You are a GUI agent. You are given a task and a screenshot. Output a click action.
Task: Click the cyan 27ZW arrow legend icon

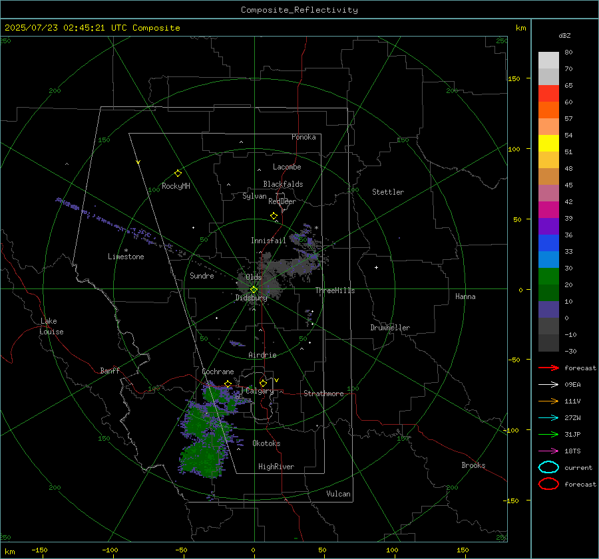click(548, 418)
